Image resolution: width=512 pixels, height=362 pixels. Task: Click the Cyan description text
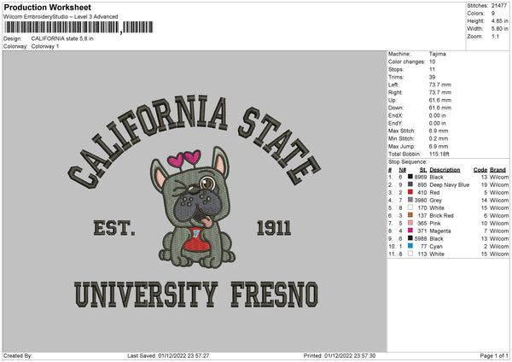[x=436, y=246]
